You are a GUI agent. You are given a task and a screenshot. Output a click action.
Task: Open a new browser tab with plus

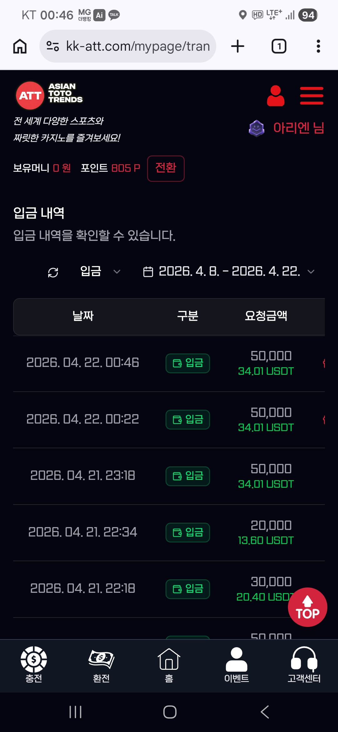(238, 46)
